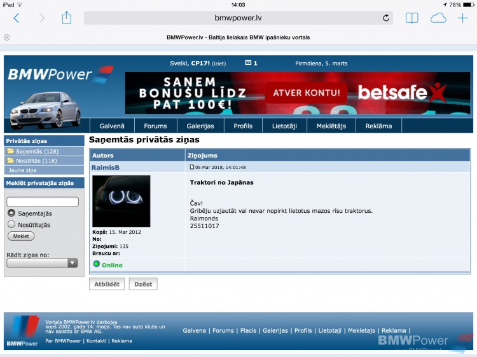477x357 pixels.
Task: Open RaimisB author profile link
Action: pos(106,168)
